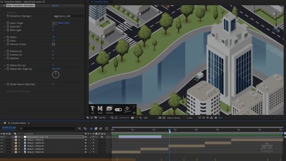Hide the Adjustment Layer 33 eye icon
Screen dimensions: 286x161
(1, 137)
